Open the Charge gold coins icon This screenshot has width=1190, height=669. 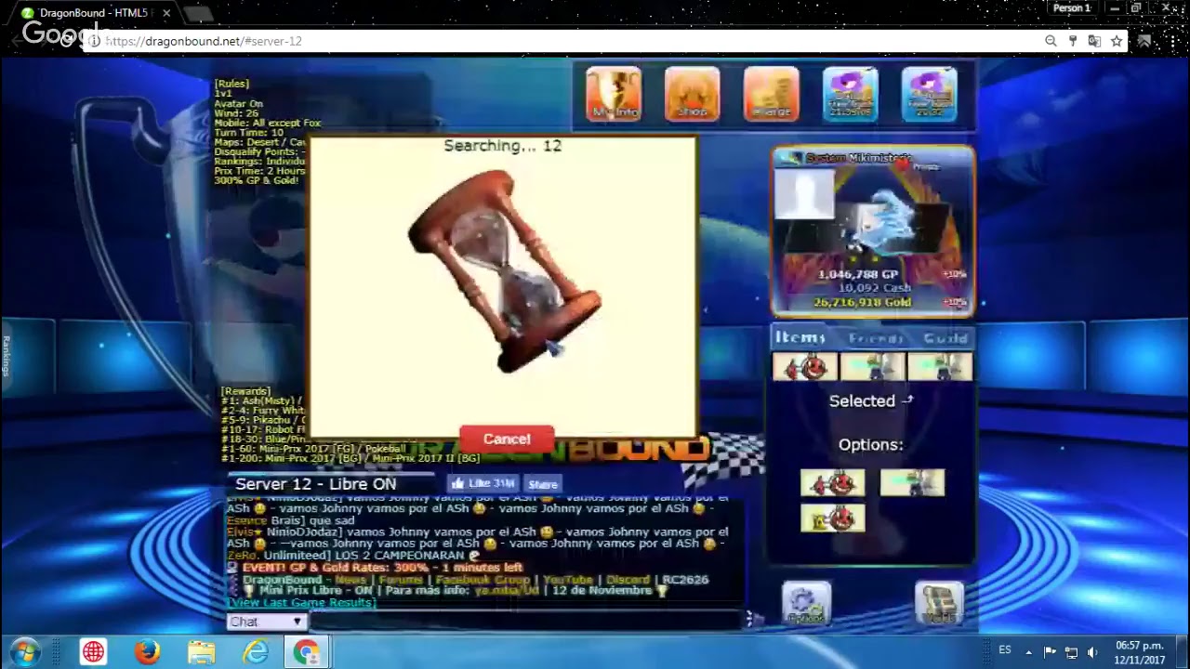point(772,94)
